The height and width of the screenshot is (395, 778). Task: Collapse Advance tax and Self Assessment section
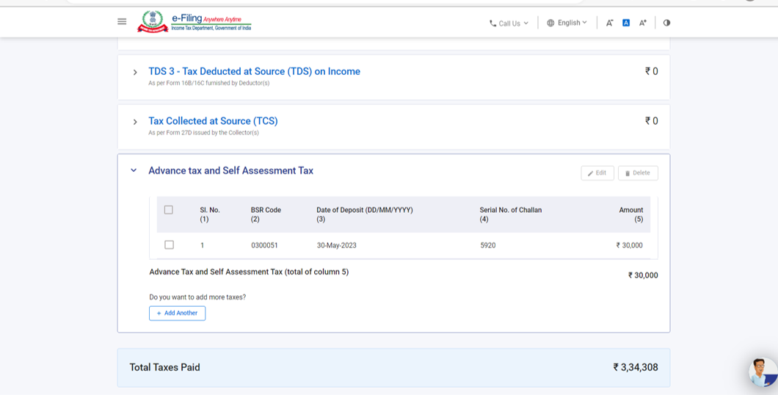[x=134, y=170]
